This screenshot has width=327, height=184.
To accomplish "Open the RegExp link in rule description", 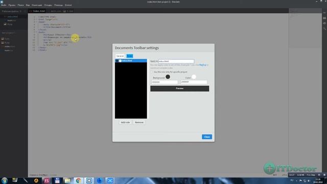I will click(203, 65).
